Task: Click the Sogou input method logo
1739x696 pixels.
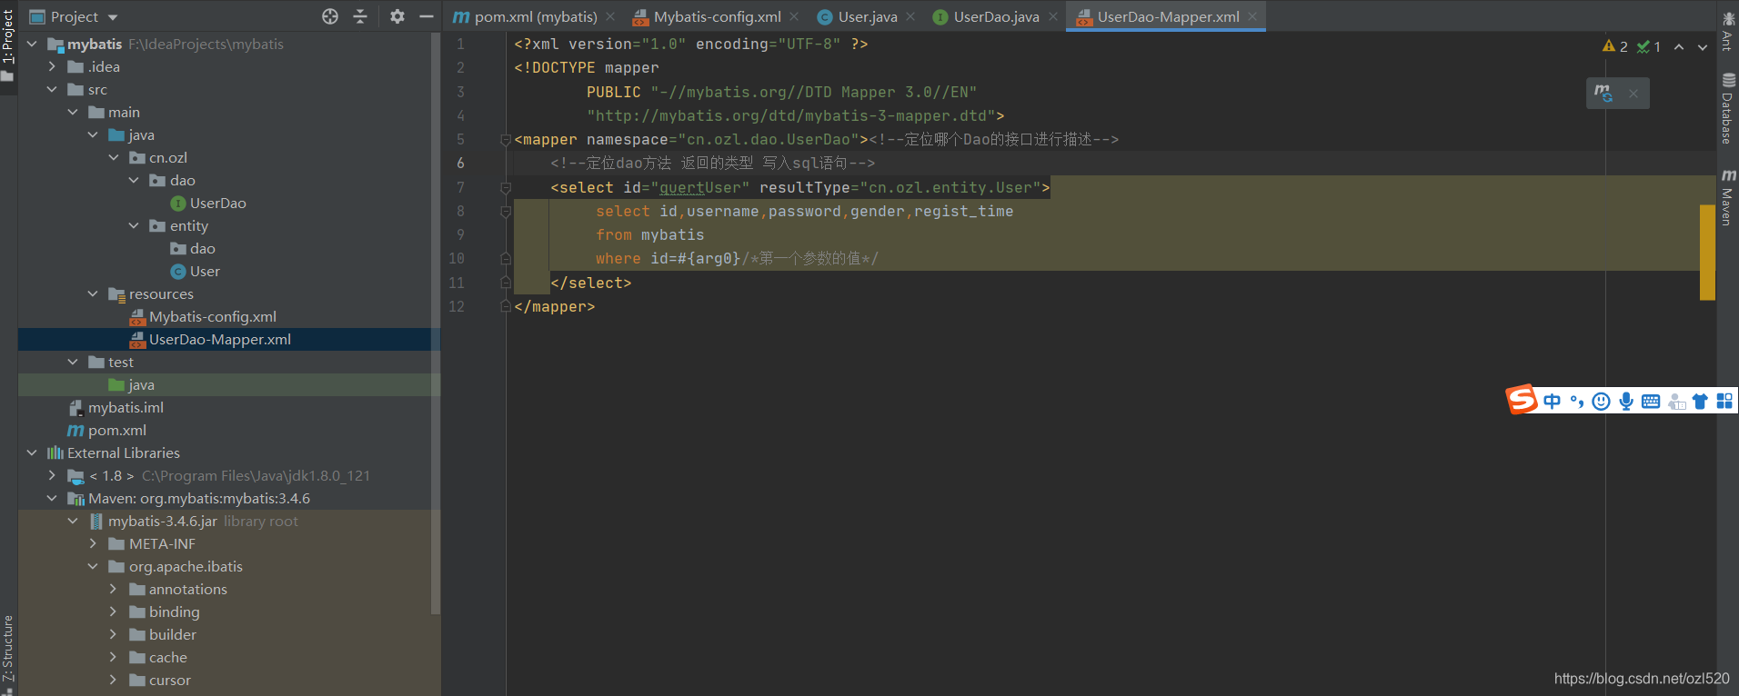Action: [x=1522, y=400]
